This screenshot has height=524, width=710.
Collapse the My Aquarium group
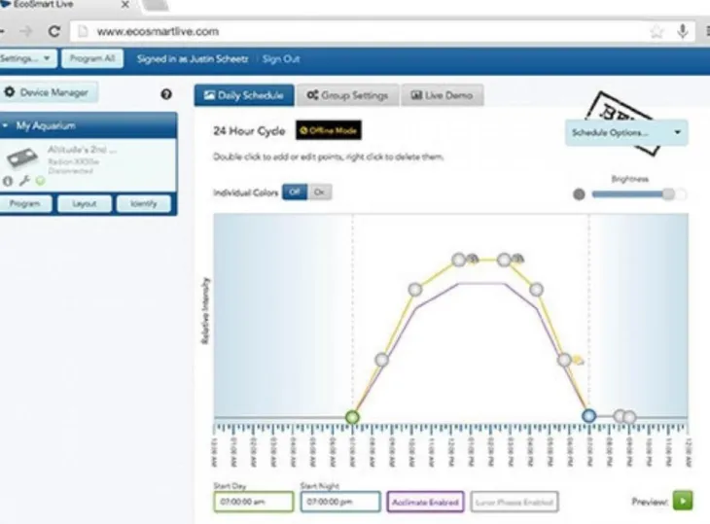click(x=8, y=126)
